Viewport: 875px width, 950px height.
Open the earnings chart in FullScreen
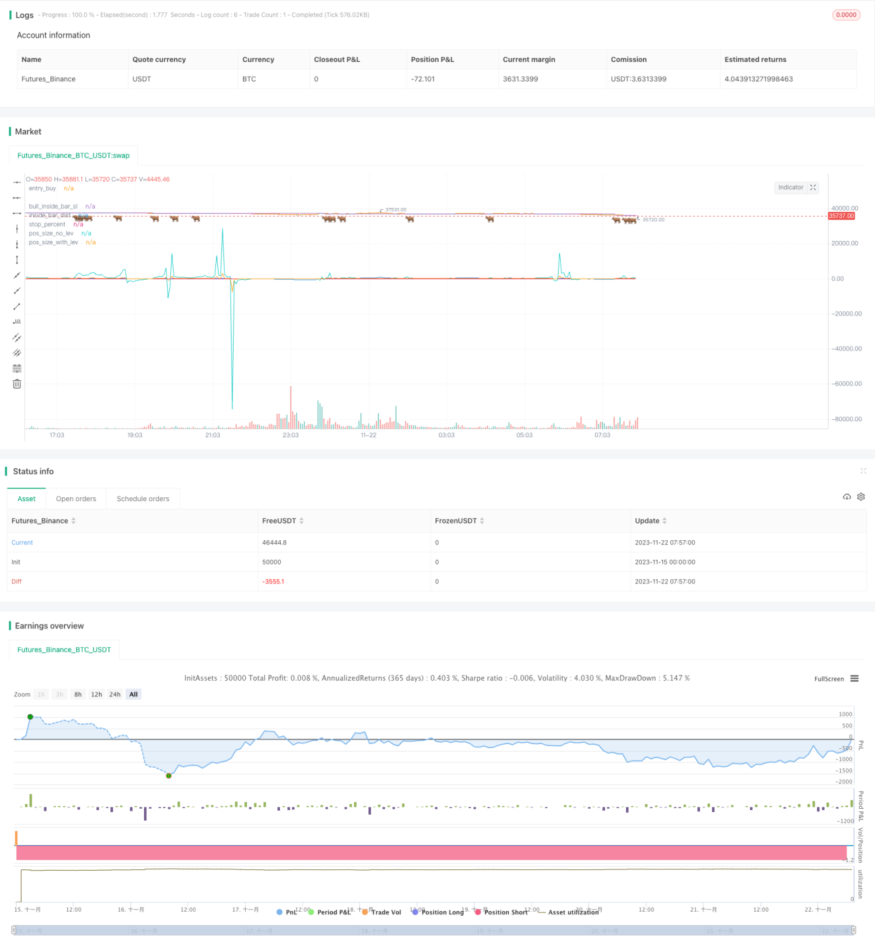coord(829,679)
